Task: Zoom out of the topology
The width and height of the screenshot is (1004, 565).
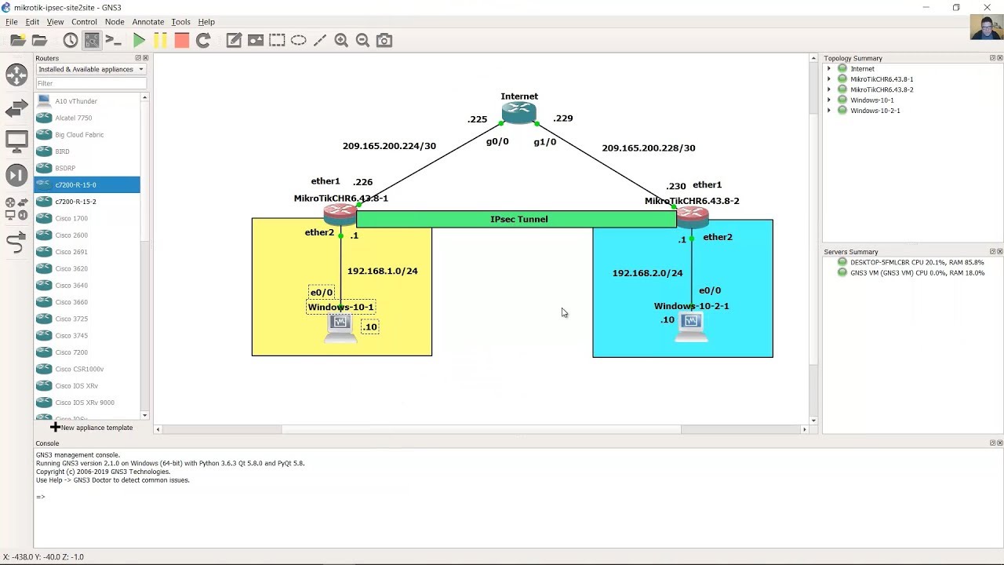Action: pyautogui.click(x=362, y=40)
